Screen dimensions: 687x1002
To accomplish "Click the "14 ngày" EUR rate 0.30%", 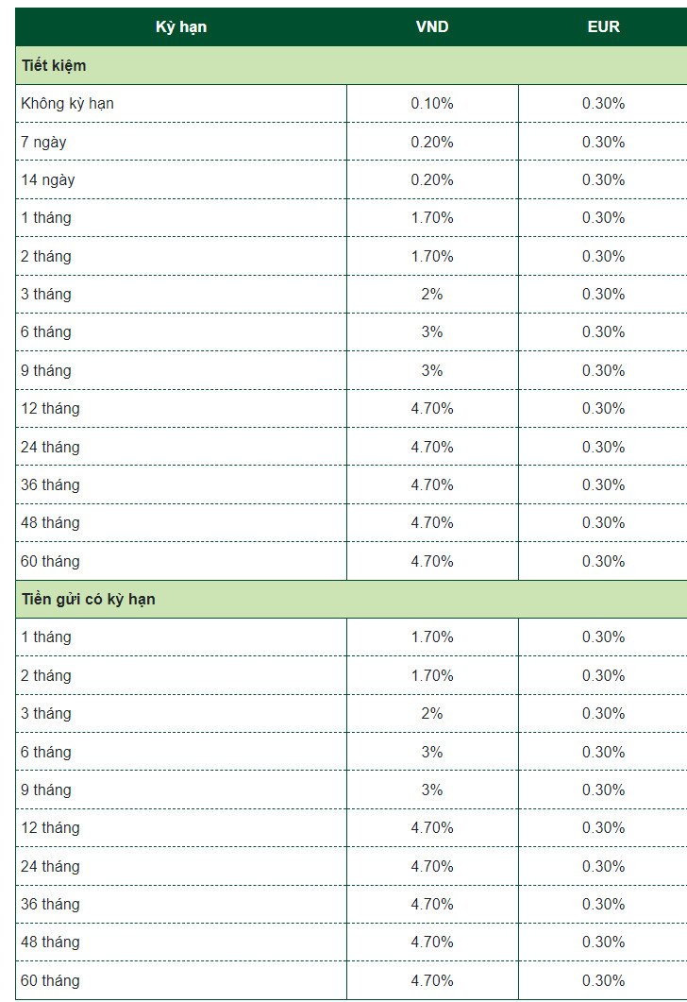I will (603, 179).
